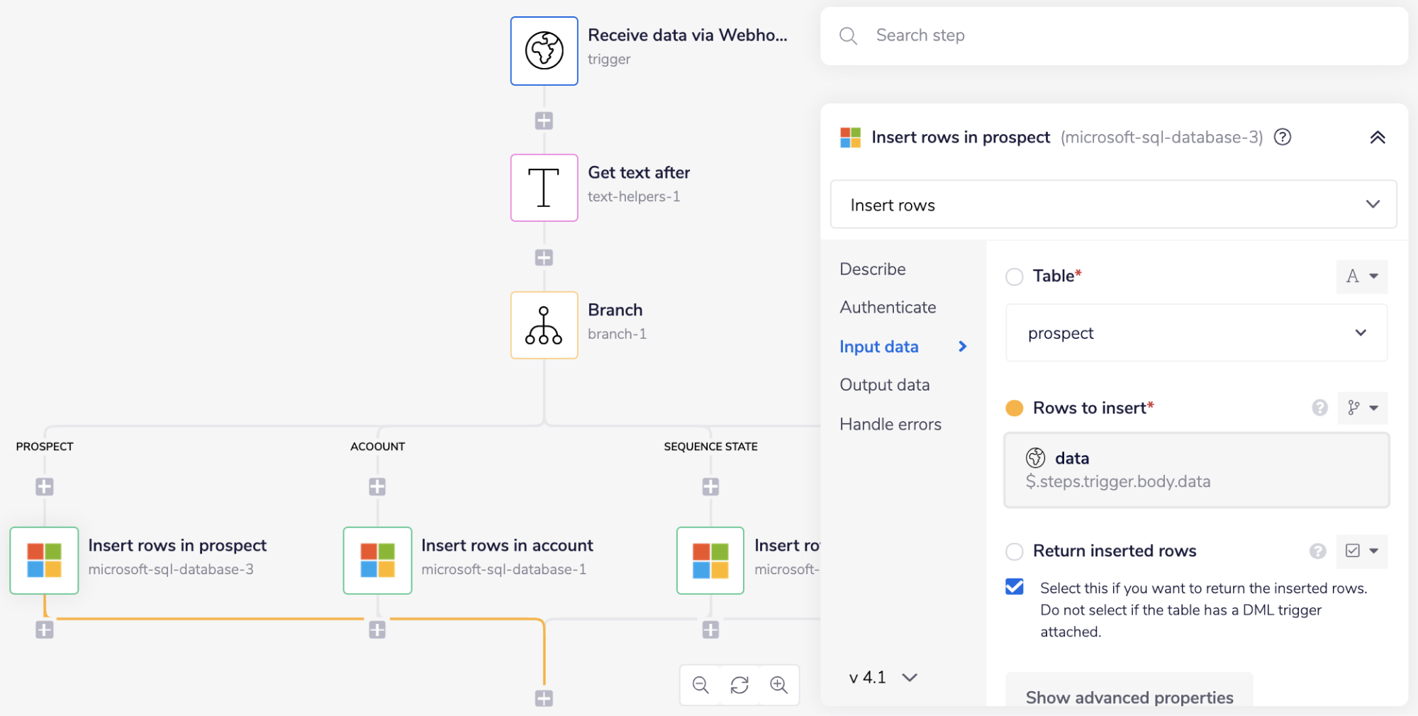
Task: Click the zoom in magnifier icon
Action: coord(778,685)
